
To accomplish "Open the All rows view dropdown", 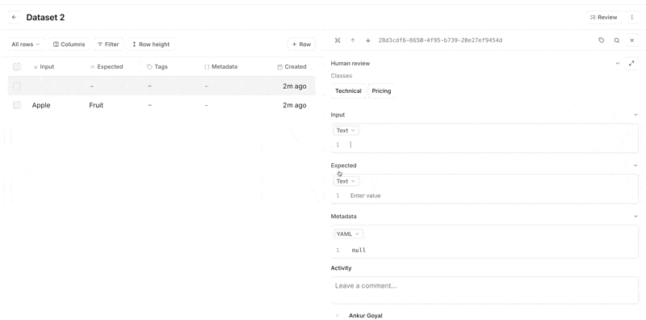I will coord(26,44).
